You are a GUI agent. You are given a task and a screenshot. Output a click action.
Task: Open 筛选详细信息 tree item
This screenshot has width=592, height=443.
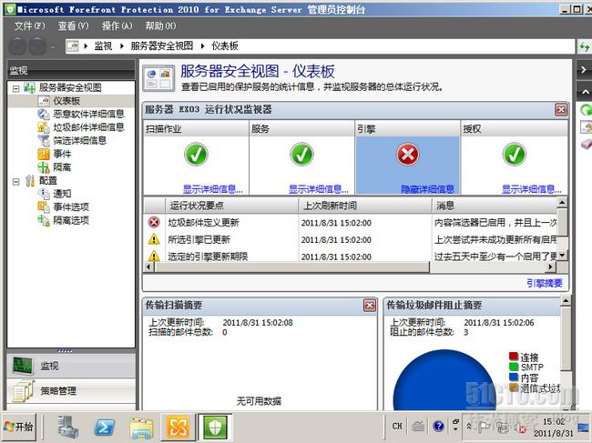coord(79,140)
